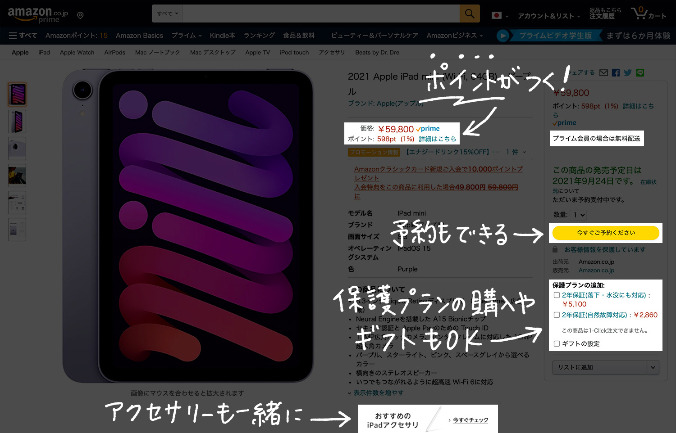Image resolution: width=676 pixels, height=433 pixels.
Task: Click the delivery location pin icon
Action: click(80, 15)
